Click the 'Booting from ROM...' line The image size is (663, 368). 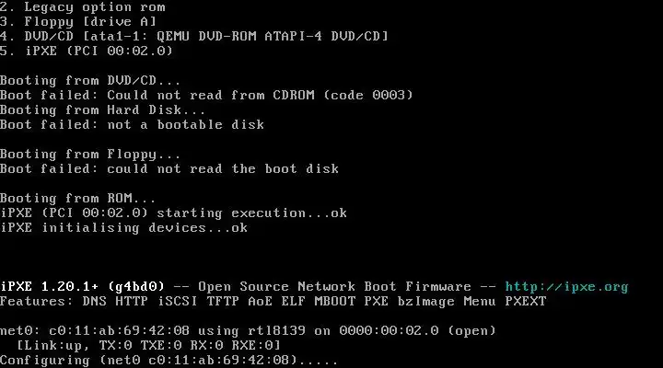(x=77, y=198)
